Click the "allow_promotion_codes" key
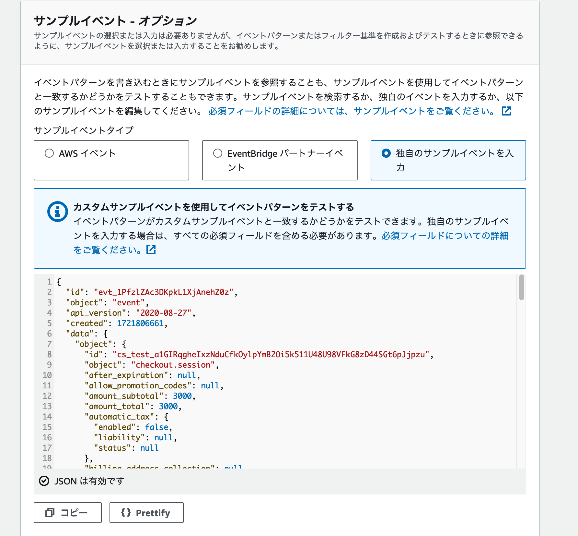Screen dimensions: 578x536 point(138,385)
